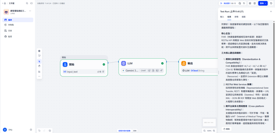This screenshot has height=133, width=275.
Task: Click 查看快取的變數 button
Action: pyautogui.click(x=124, y=131)
